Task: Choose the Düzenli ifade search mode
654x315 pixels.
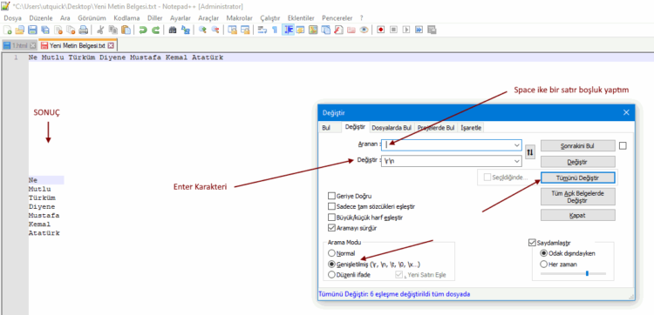Action: pyautogui.click(x=331, y=275)
